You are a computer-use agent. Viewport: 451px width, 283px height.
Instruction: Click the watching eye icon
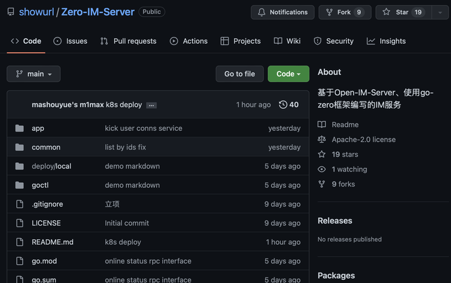pyautogui.click(x=322, y=170)
